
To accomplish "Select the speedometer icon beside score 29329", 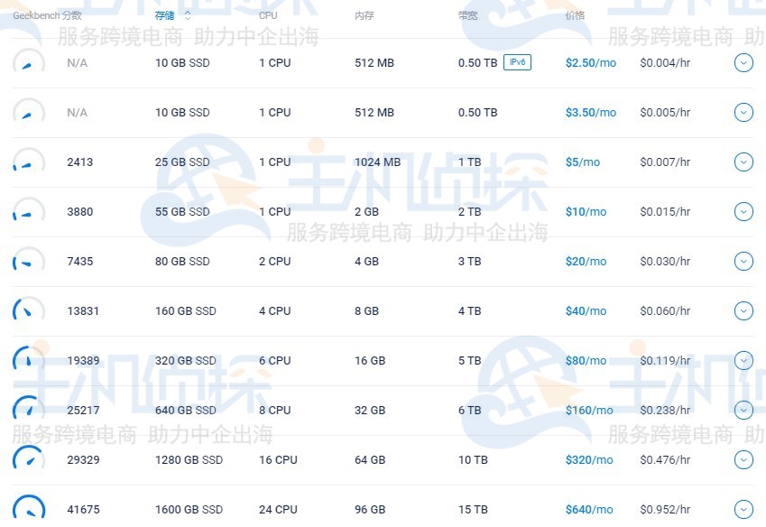I will point(29,460).
